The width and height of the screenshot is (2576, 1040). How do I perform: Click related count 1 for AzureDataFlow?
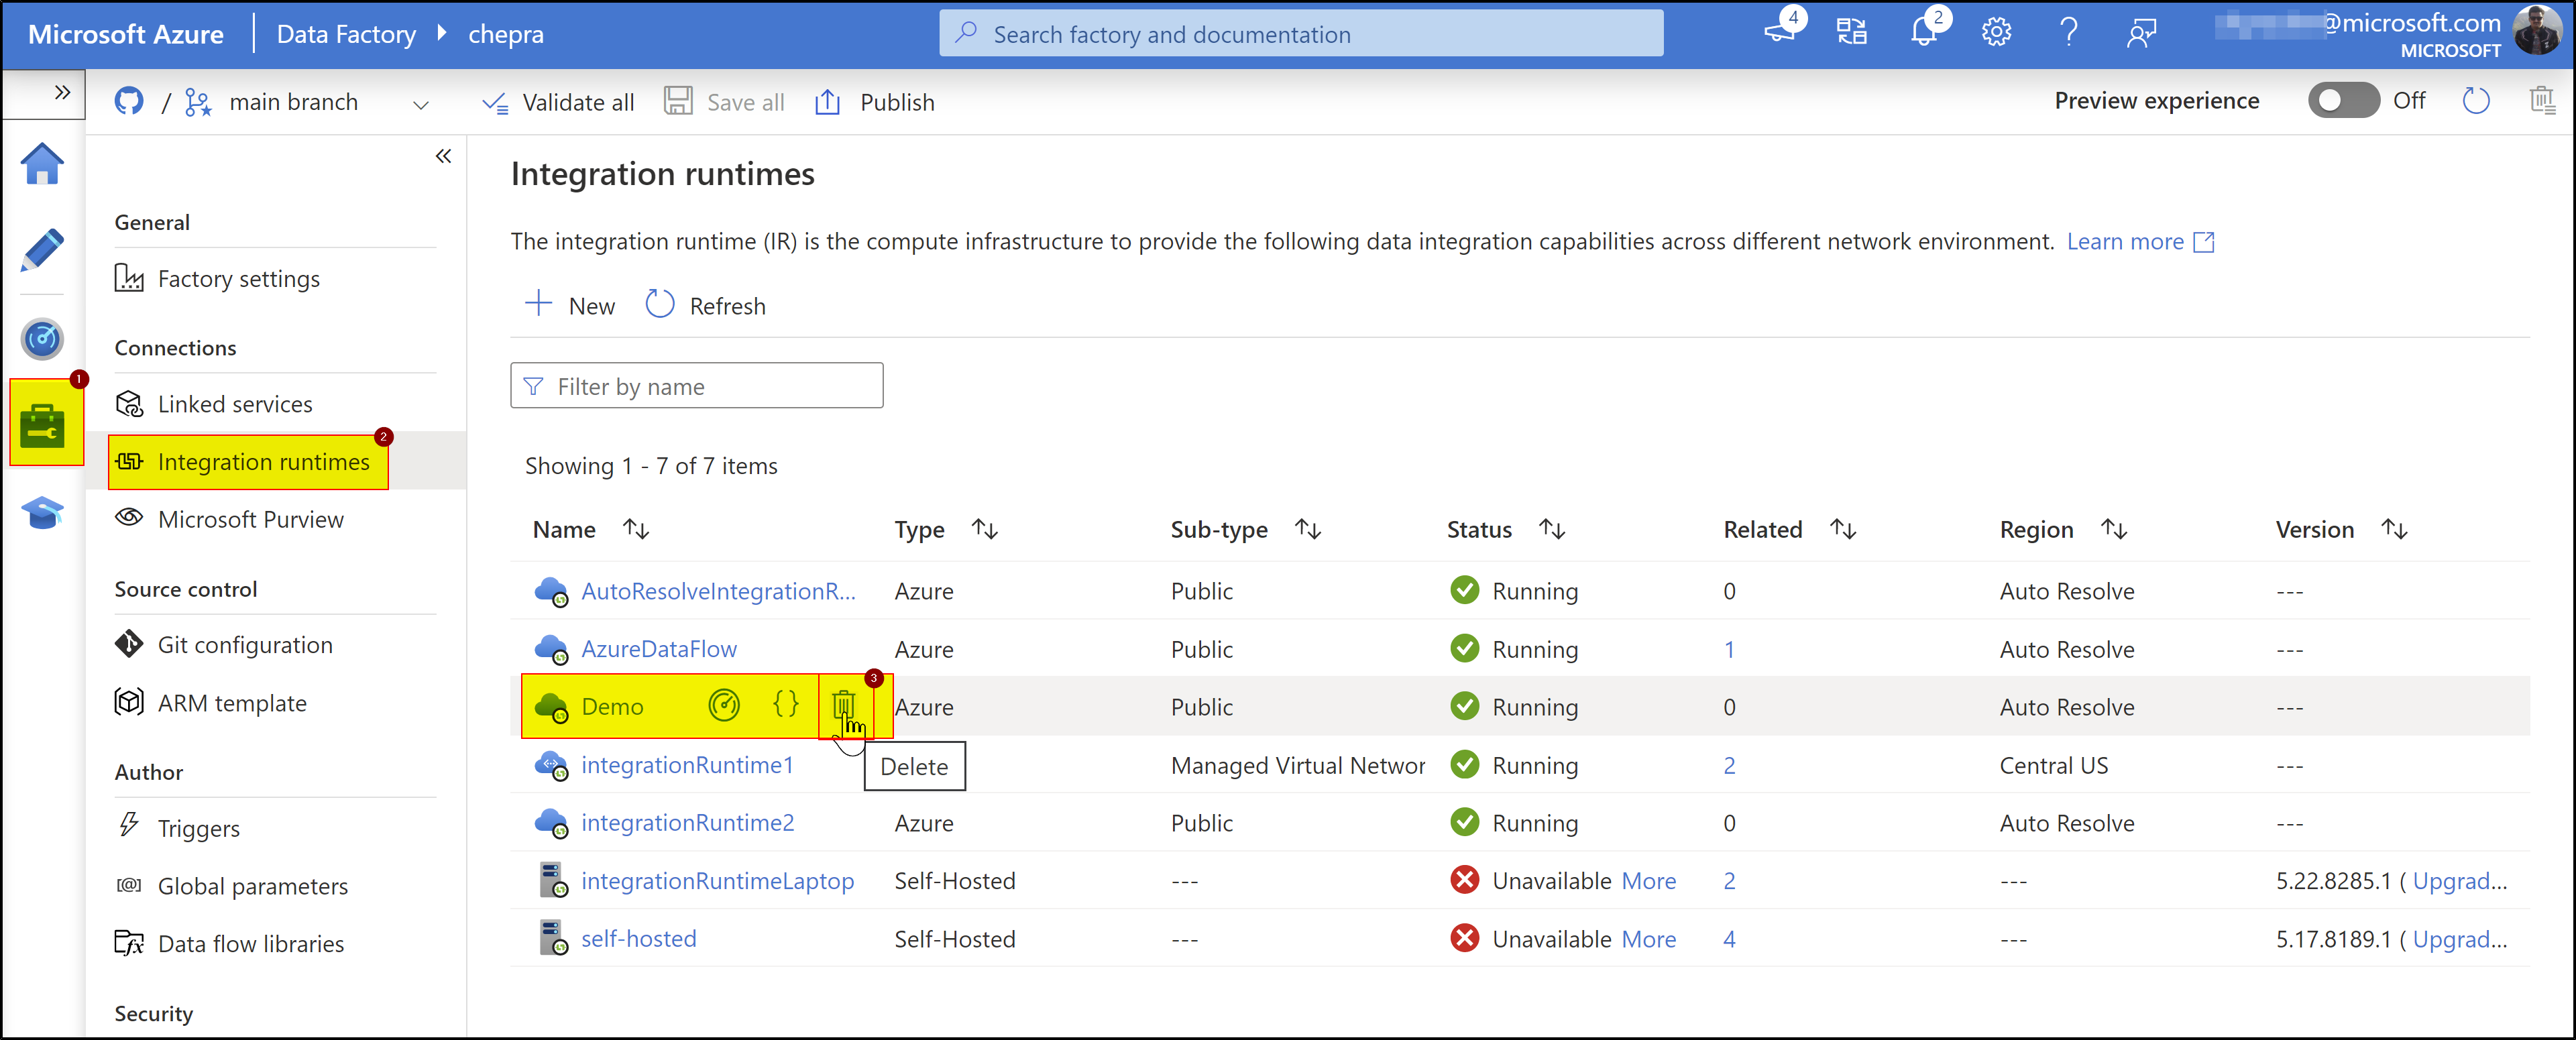(1729, 649)
